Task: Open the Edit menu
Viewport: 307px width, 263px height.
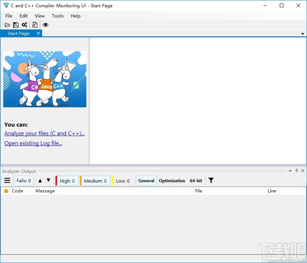Action: 24,16
